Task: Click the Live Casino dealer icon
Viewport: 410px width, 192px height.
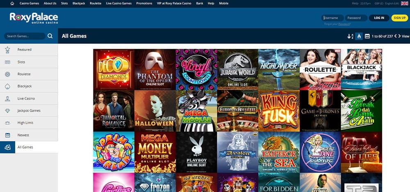Action: pyautogui.click(x=7, y=98)
